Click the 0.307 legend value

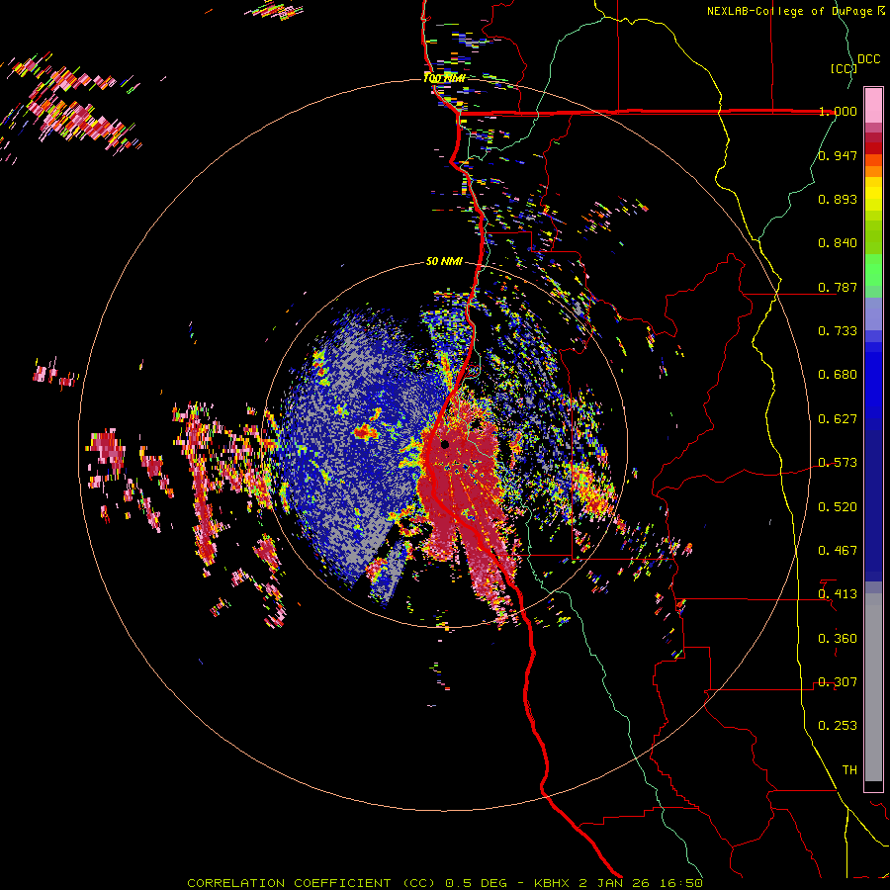point(838,682)
